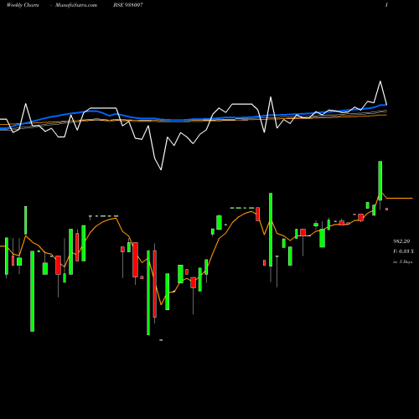Click the white line's lowest trough point

[x=161, y=169]
